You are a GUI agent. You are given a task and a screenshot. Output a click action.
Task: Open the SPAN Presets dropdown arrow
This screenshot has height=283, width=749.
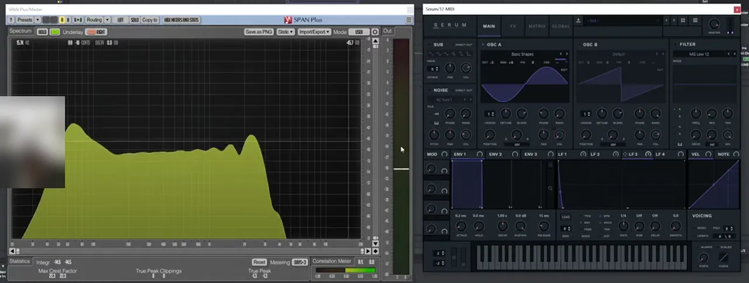click(x=37, y=20)
